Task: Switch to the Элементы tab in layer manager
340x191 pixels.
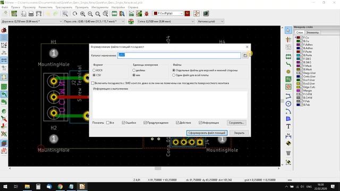Action: click(x=312, y=32)
